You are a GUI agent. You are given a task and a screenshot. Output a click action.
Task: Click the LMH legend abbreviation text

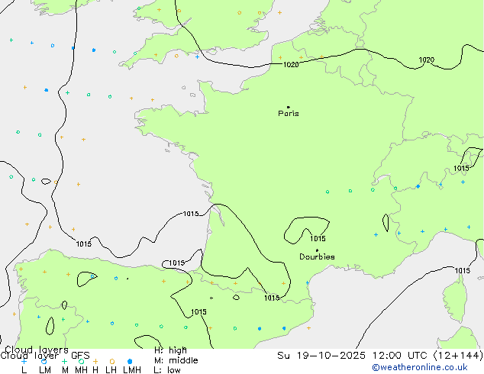[132, 370]
